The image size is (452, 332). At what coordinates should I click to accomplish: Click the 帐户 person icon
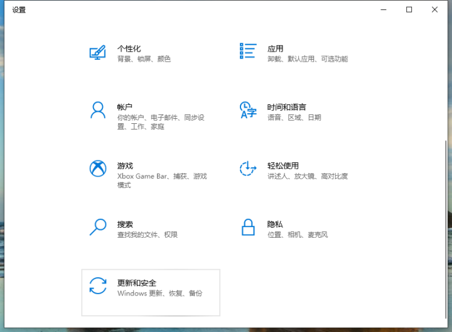(98, 110)
